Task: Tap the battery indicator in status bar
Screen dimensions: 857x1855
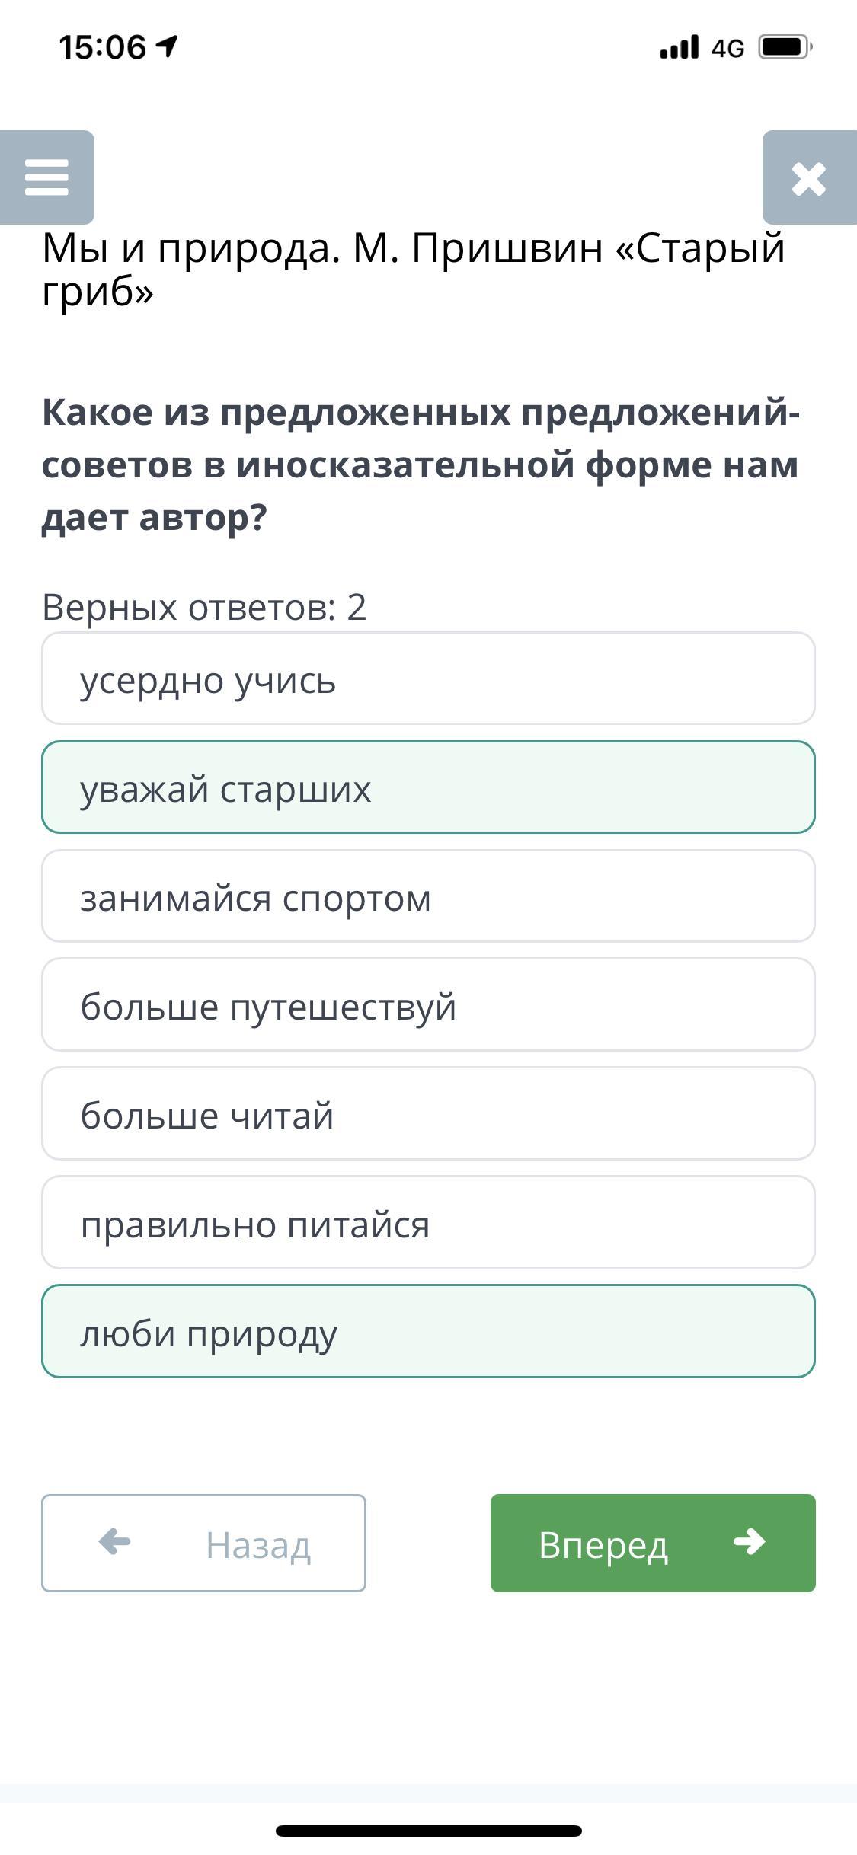Action: click(786, 47)
